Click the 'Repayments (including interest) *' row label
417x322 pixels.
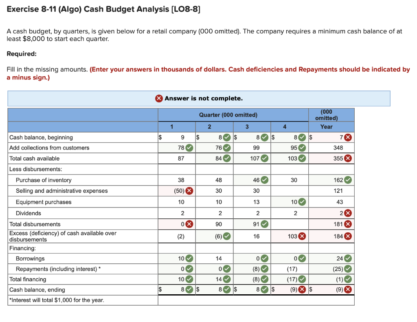tap(58, 269)
